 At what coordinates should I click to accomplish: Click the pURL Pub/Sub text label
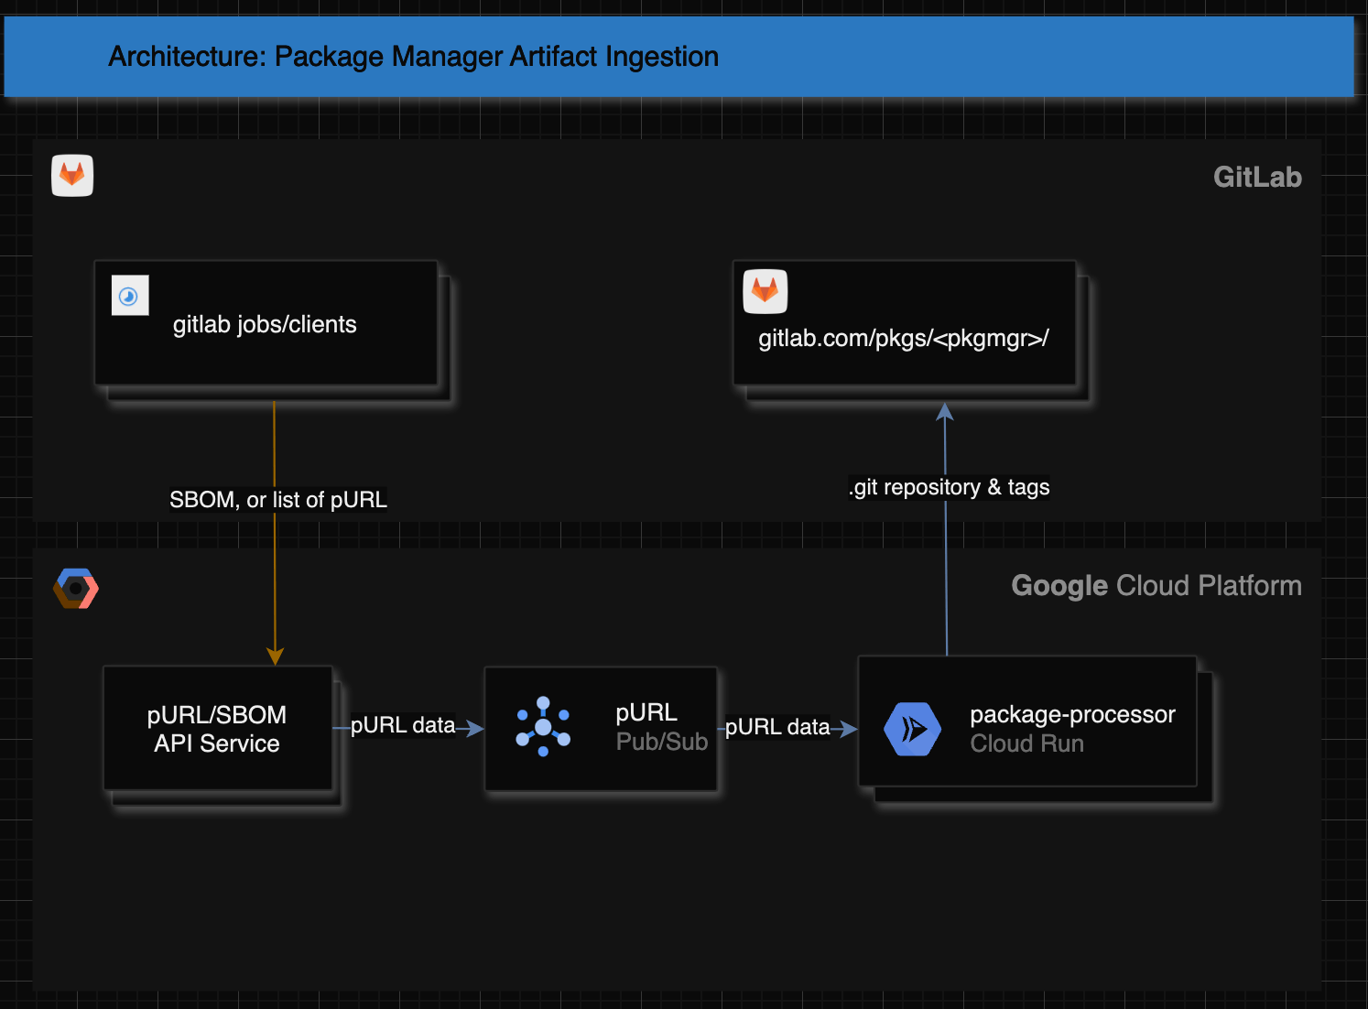661,727
